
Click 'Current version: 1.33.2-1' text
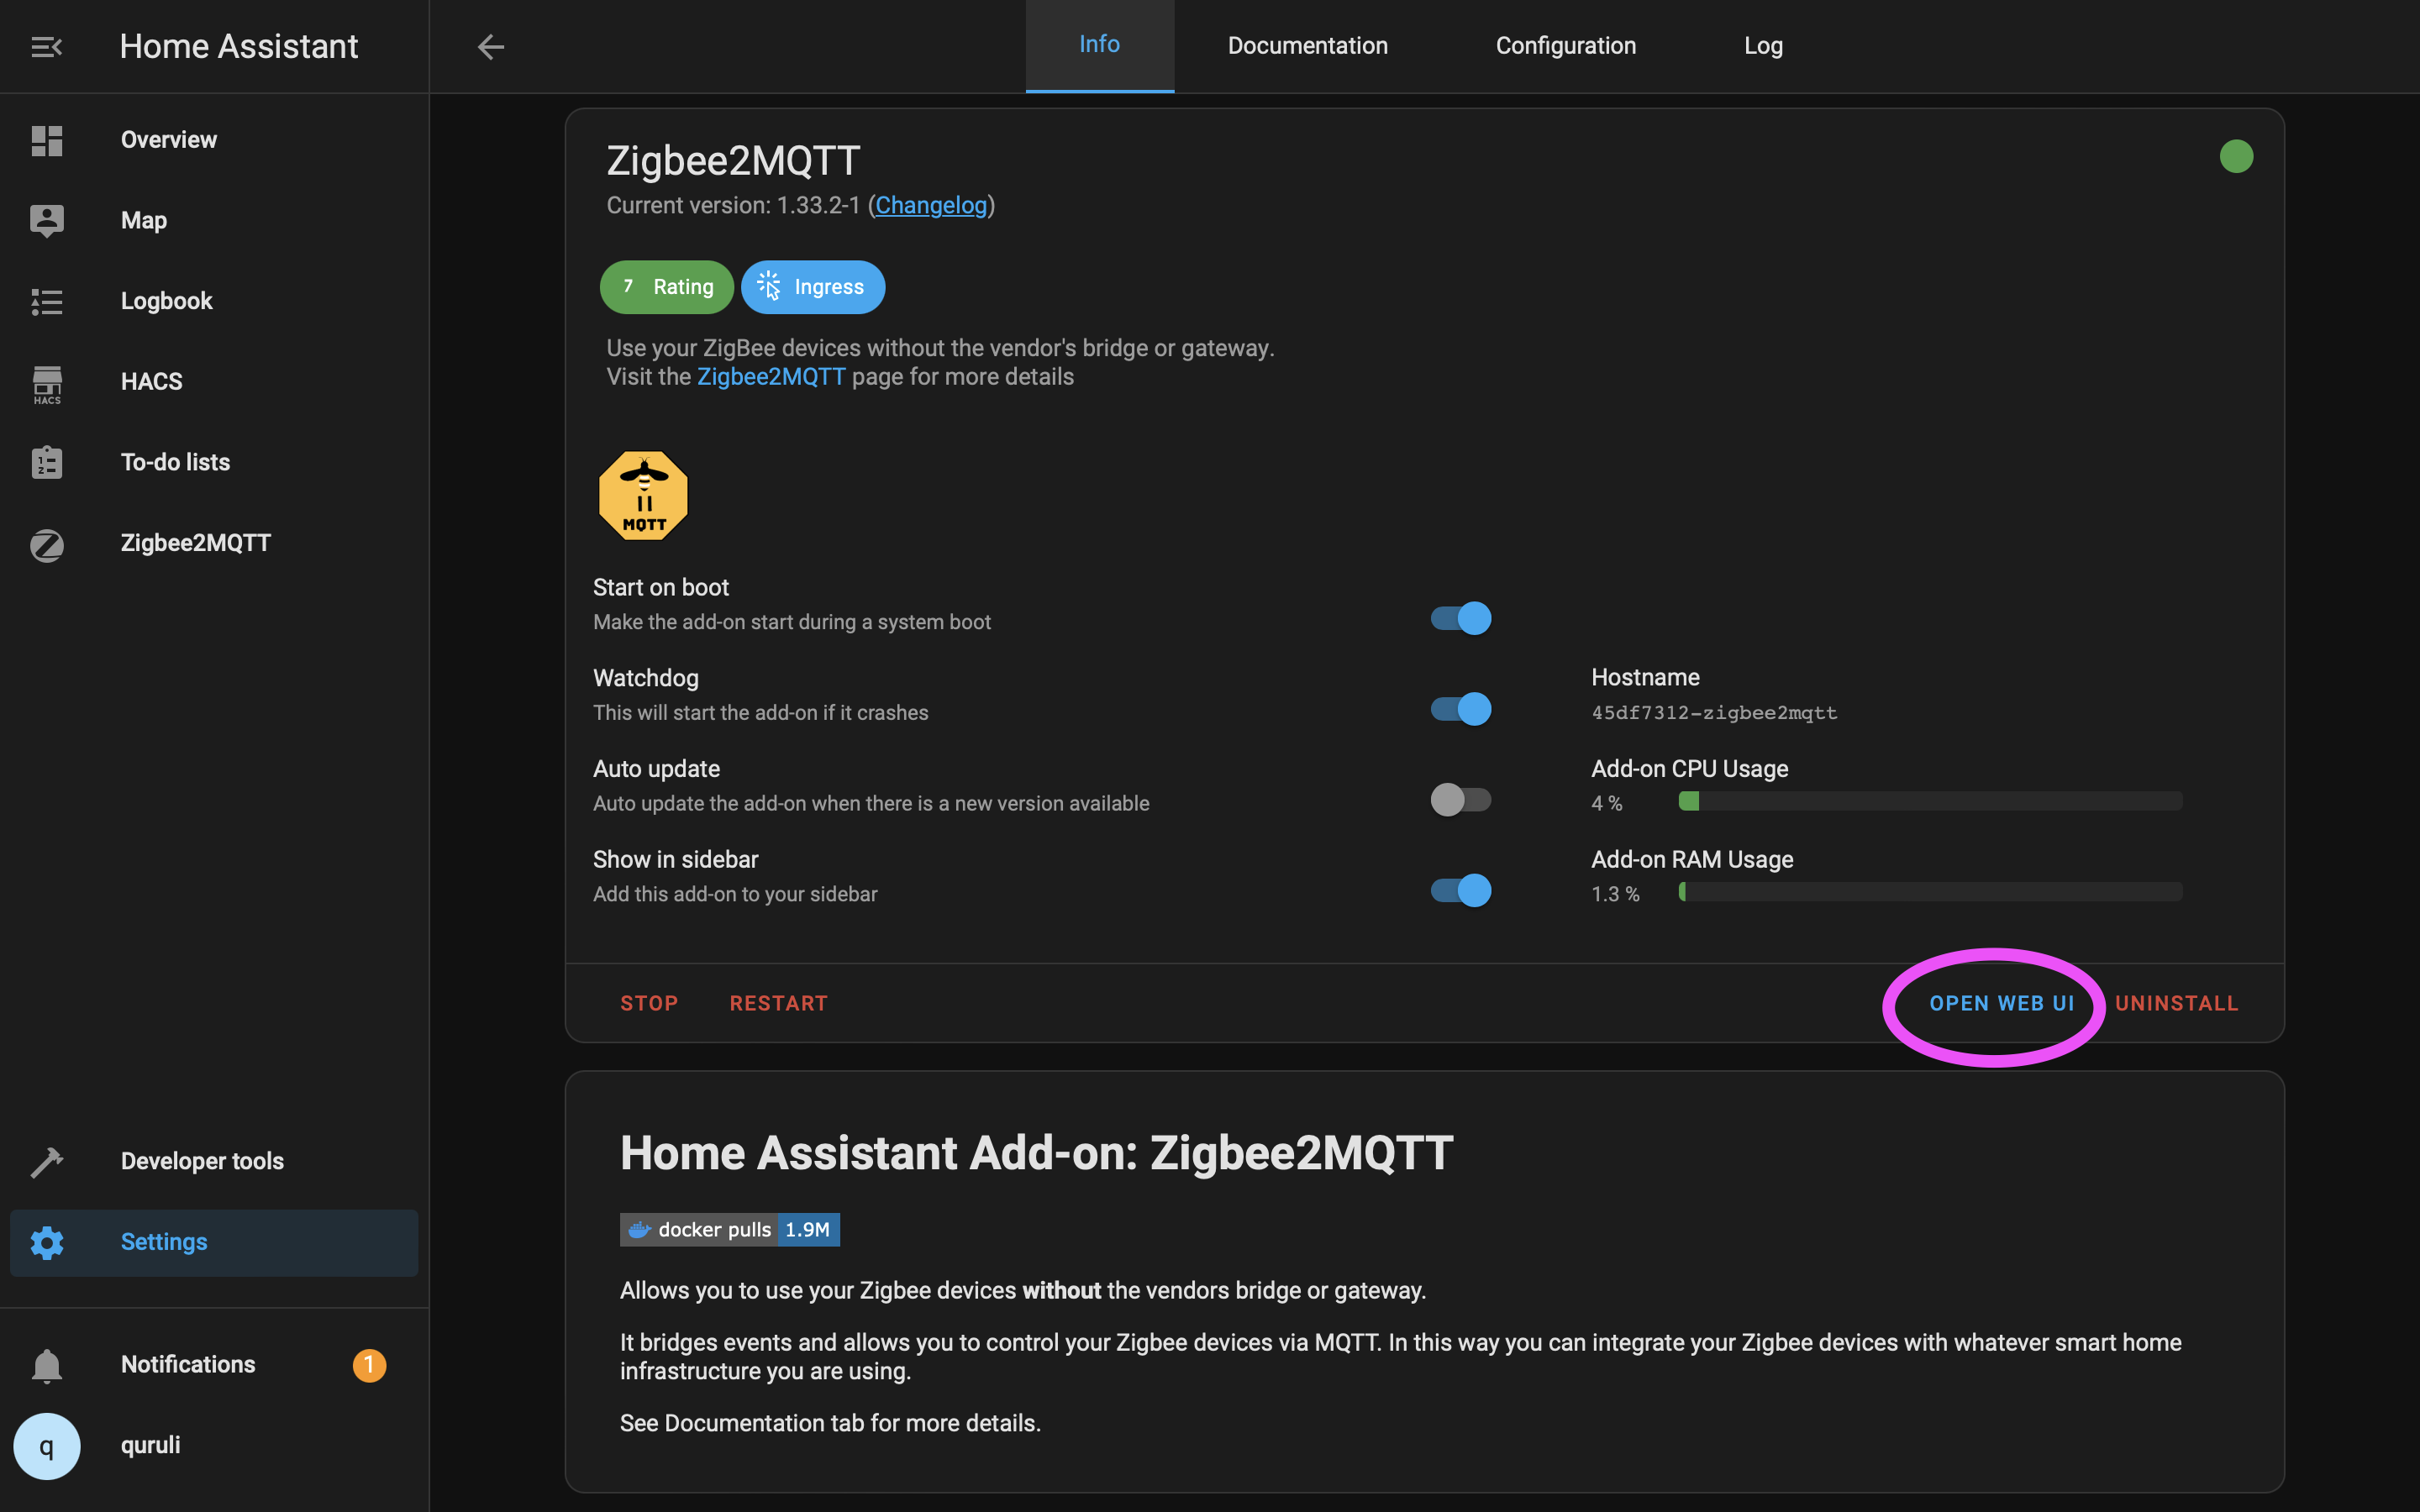(733, 205)
